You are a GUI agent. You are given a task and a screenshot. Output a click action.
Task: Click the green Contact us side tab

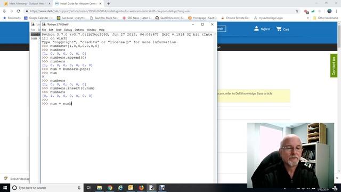pos(334,66)
